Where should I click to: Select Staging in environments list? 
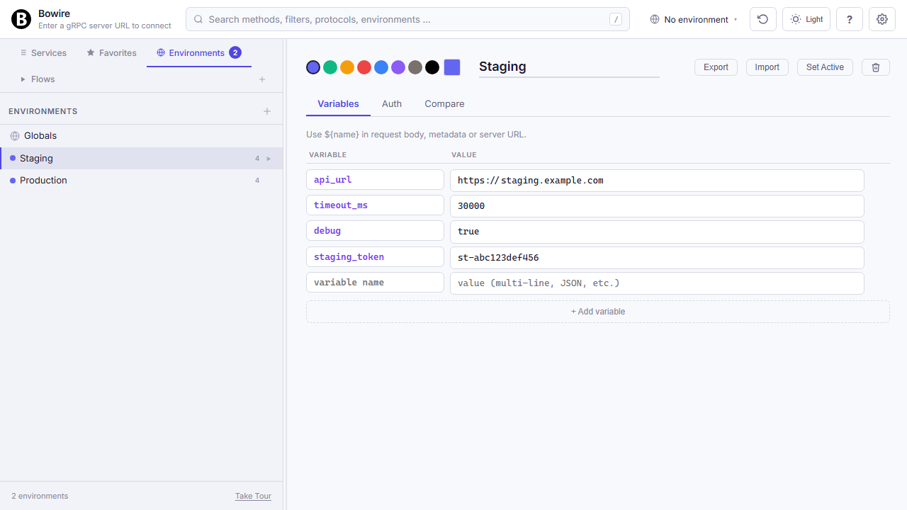tap(142, 159)
